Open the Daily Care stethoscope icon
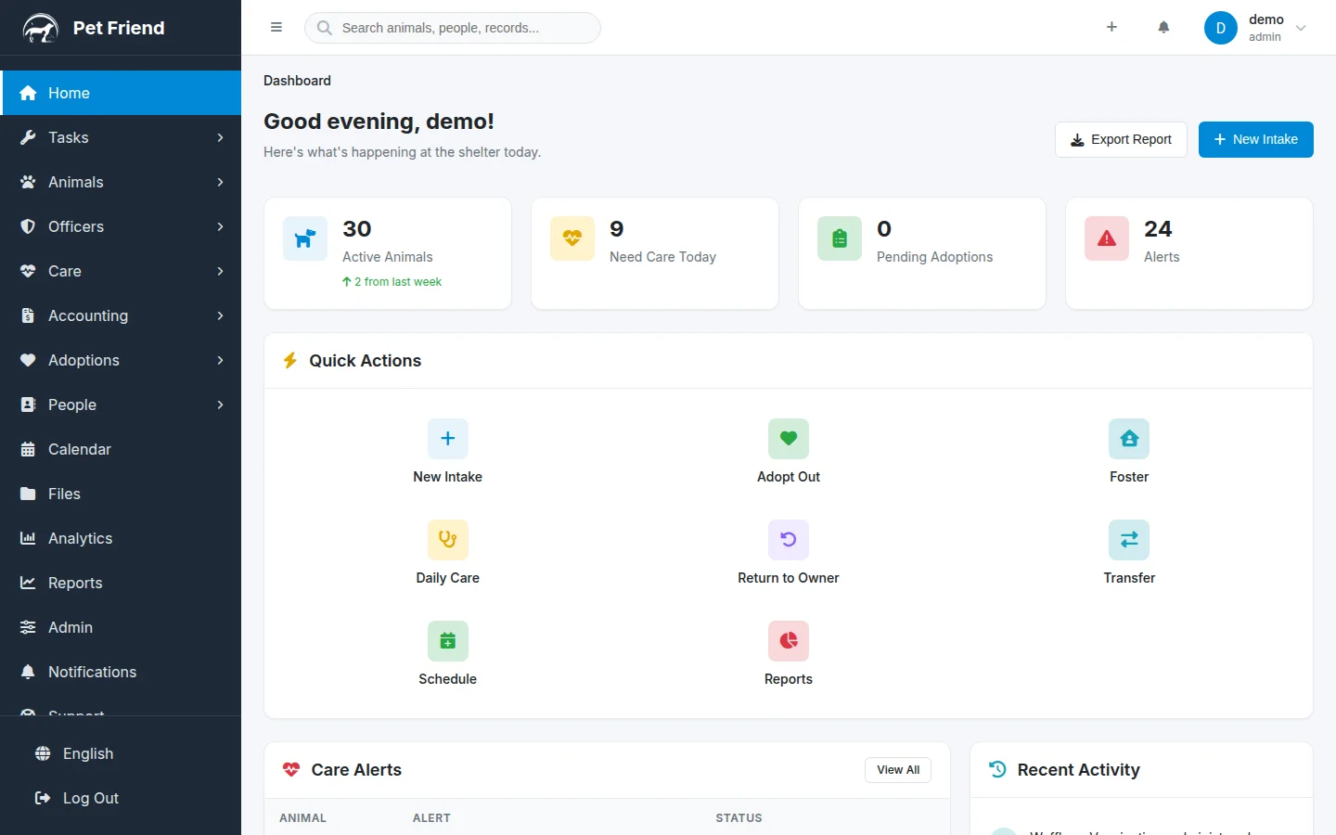This screenshot has height=835, width=1336. (447, 539)
